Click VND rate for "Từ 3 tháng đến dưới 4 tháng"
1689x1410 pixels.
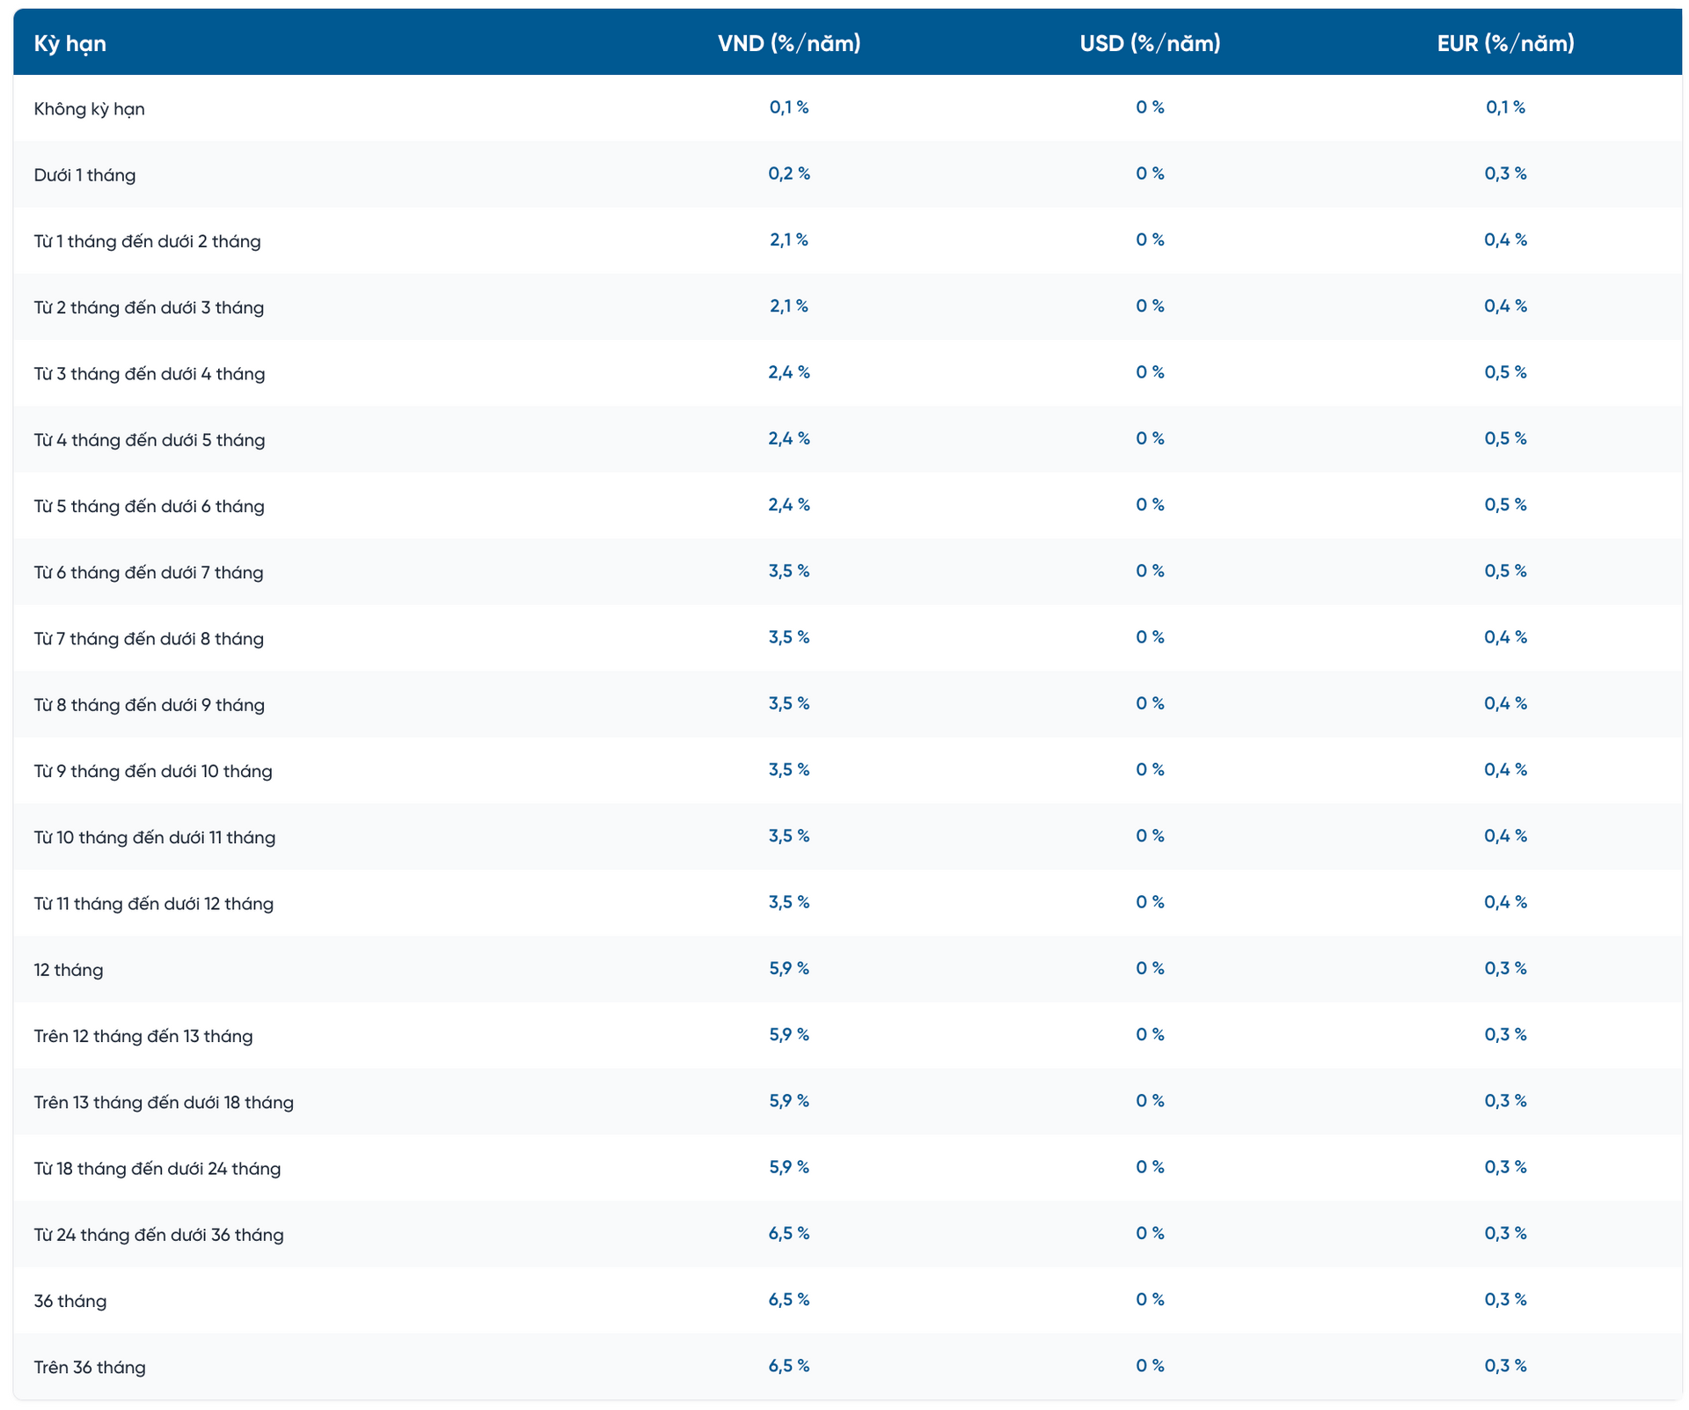pos(789,372)
